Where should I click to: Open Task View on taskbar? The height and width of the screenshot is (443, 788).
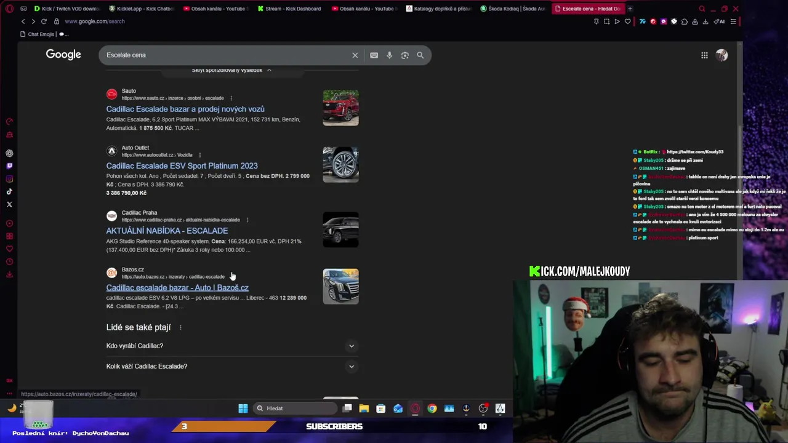(347, 408)
